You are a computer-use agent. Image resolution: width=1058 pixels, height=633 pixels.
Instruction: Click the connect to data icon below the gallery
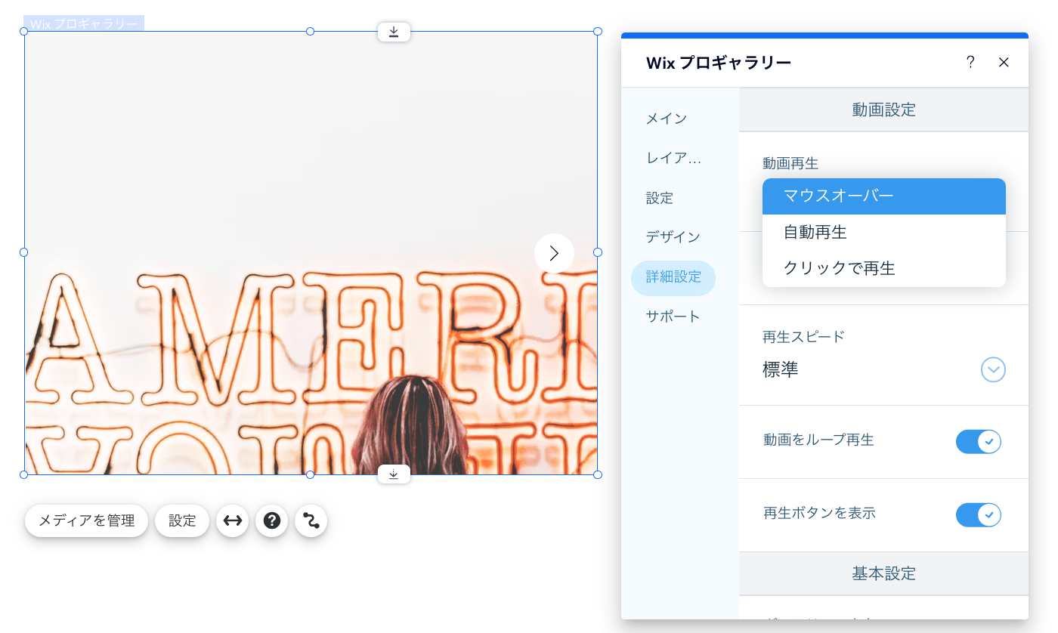click(x=311, y=520)
